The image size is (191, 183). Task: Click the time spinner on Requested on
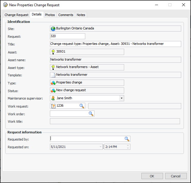coord(128,147)
